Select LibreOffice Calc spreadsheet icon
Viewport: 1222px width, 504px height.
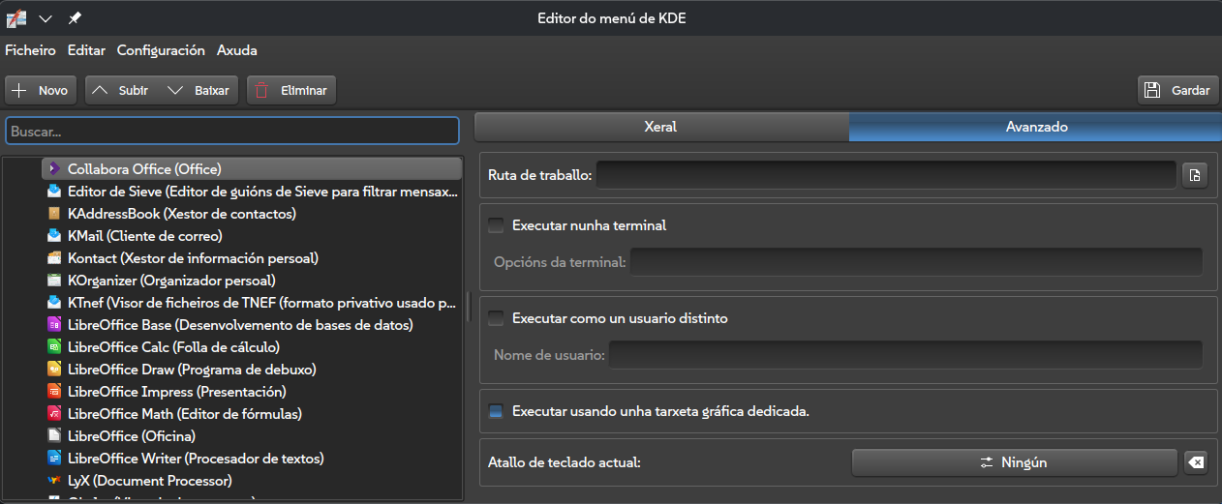point(54,347)
